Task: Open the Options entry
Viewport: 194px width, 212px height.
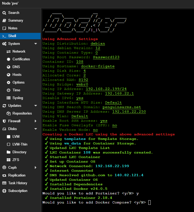Action: click(x=20, y=83)
